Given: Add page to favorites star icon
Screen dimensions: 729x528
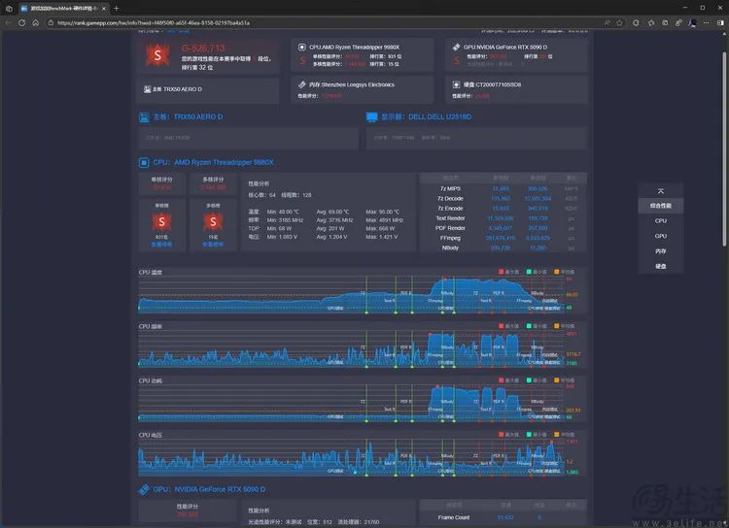Looking at the screenshot, I should coord(620,22).
